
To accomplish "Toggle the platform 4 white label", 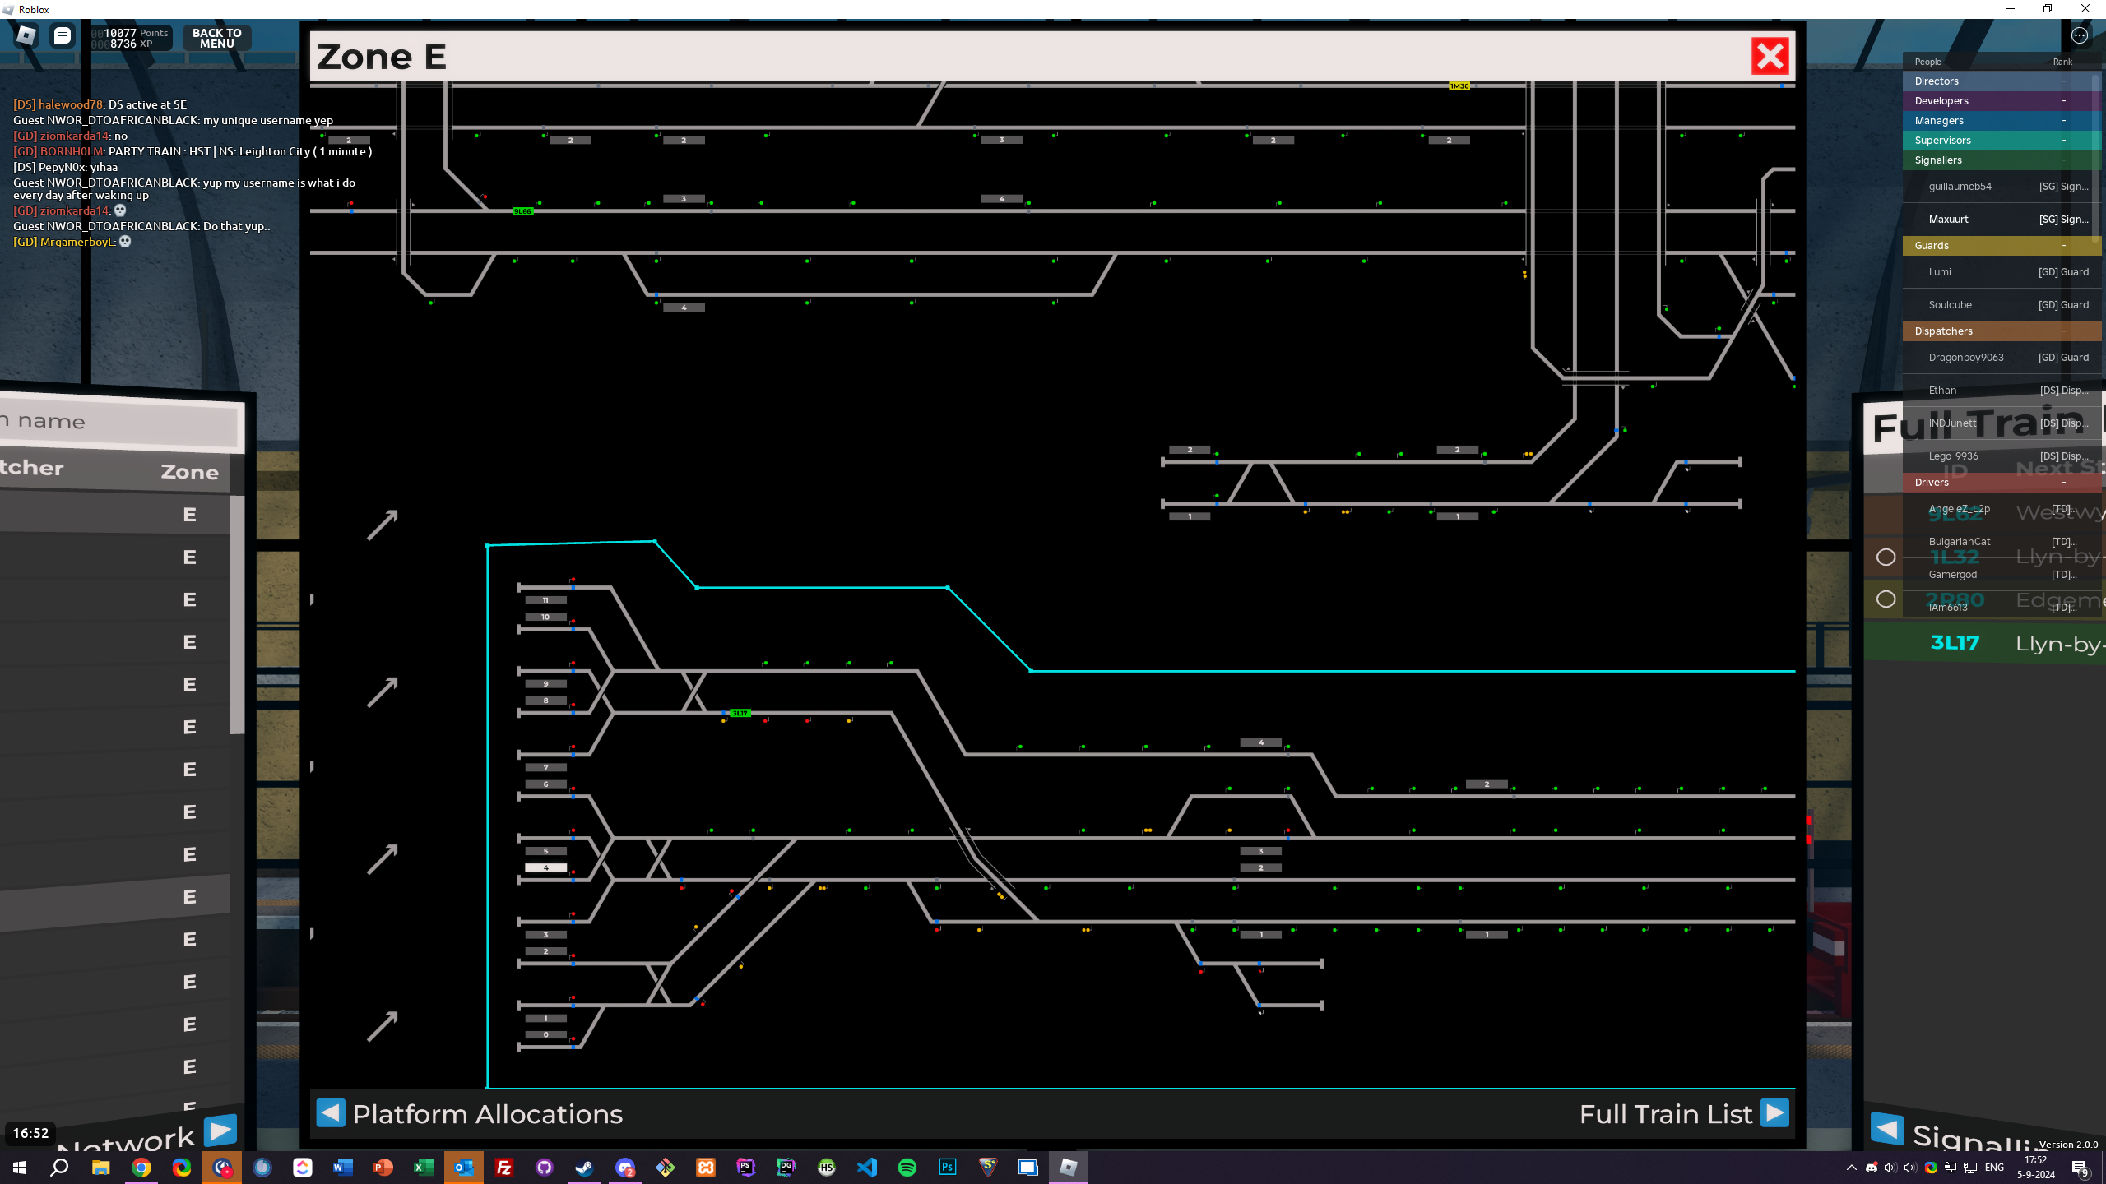I will pos(545,867).
